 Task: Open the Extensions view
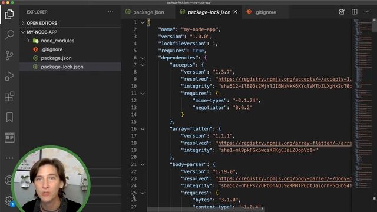pyautogui.click(x=9, y=97)
